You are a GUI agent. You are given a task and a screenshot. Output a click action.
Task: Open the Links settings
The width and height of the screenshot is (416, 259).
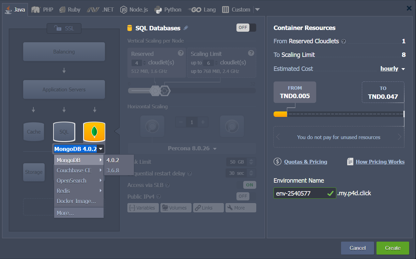pyautogui.click(x=209, y=208)
